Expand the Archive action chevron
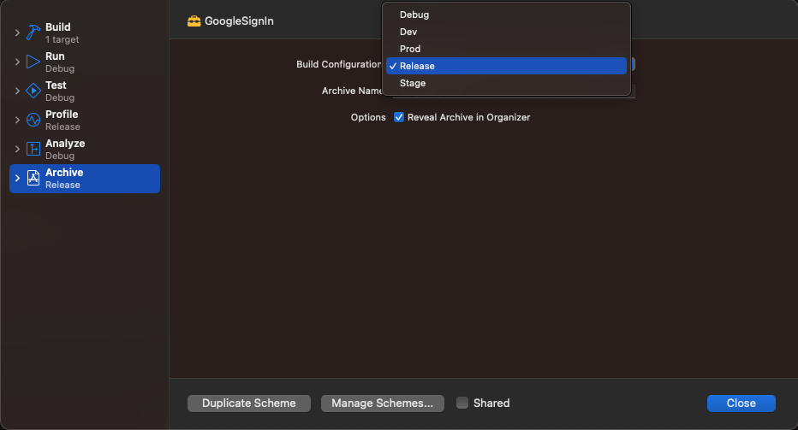 coord(17,178)
